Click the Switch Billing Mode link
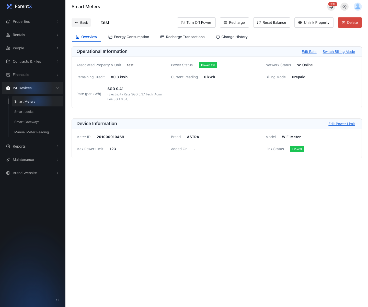The image size is (368, 307). click(x=339, y=52)
